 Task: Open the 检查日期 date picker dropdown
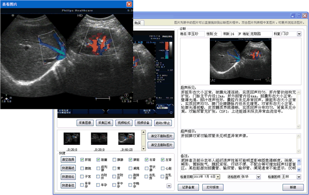[x=218, y=177]
